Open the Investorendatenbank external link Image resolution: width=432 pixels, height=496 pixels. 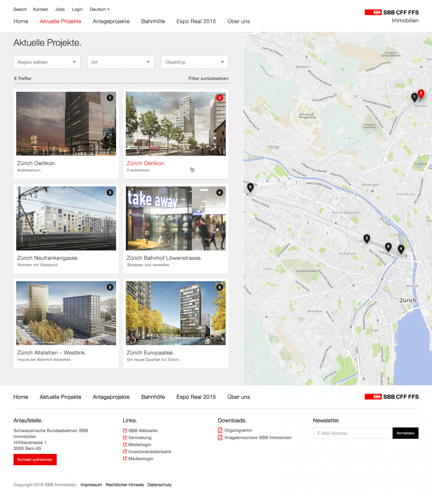coord(150,452)
